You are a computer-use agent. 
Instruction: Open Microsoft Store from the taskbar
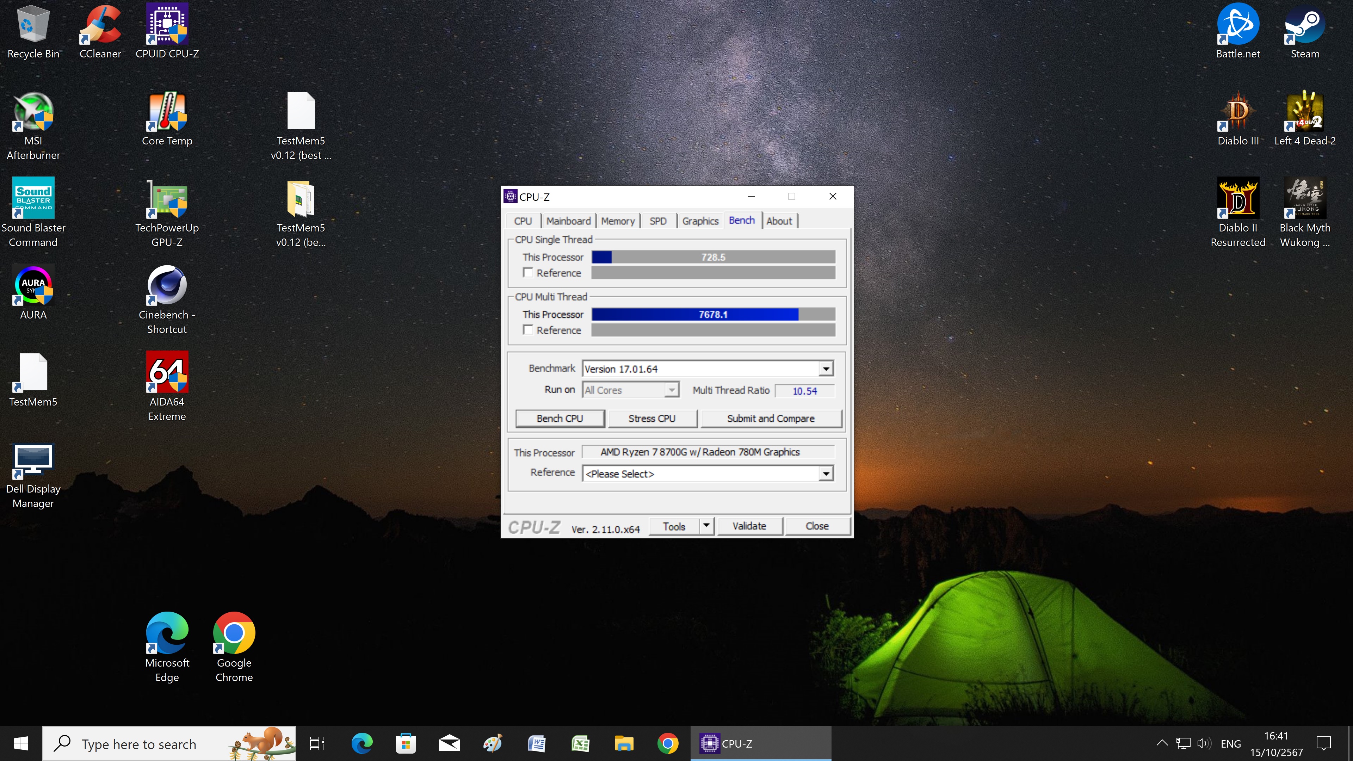tap(406, 744)
